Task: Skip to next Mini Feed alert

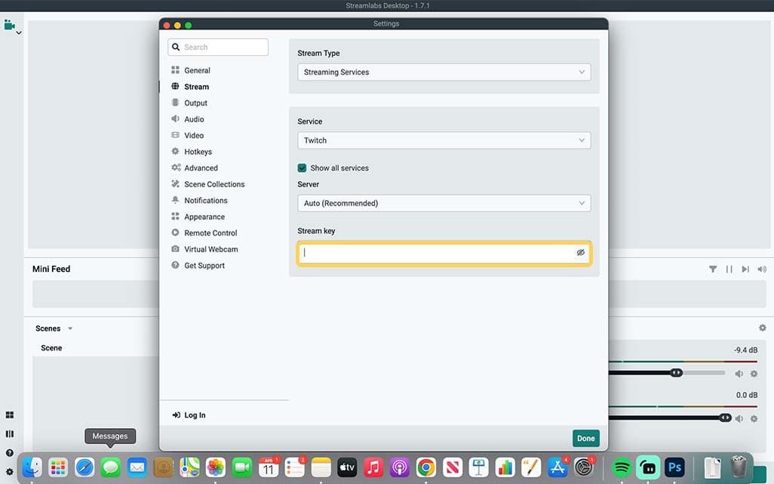Action: coord(745,269)
